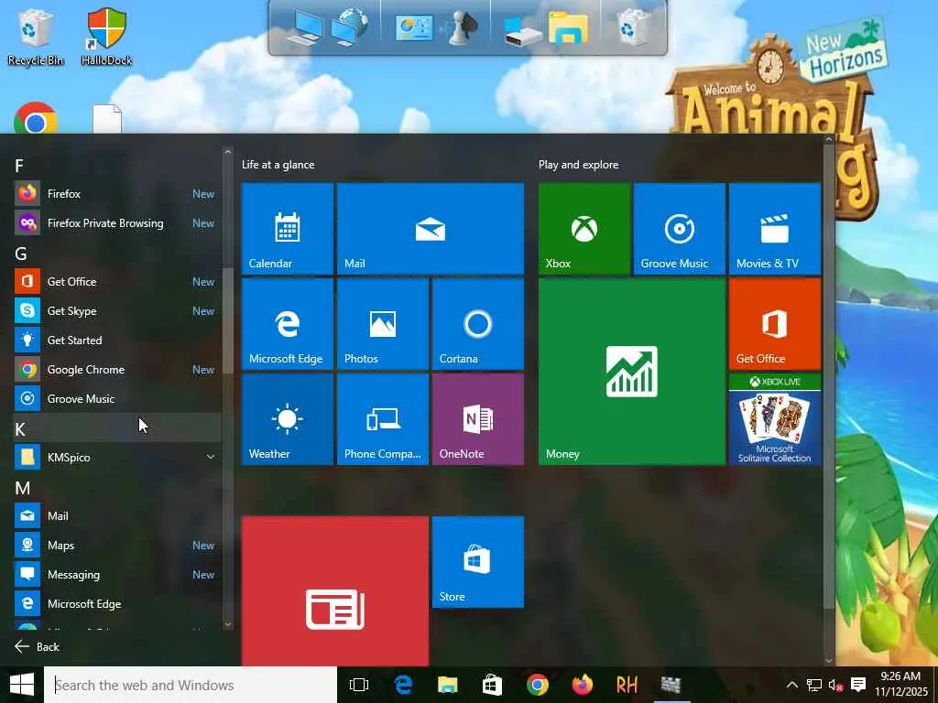The height and width of the screenshot is (703, 938).
Task: Open the Microsoft Edge tile
Action: [287, 324]
